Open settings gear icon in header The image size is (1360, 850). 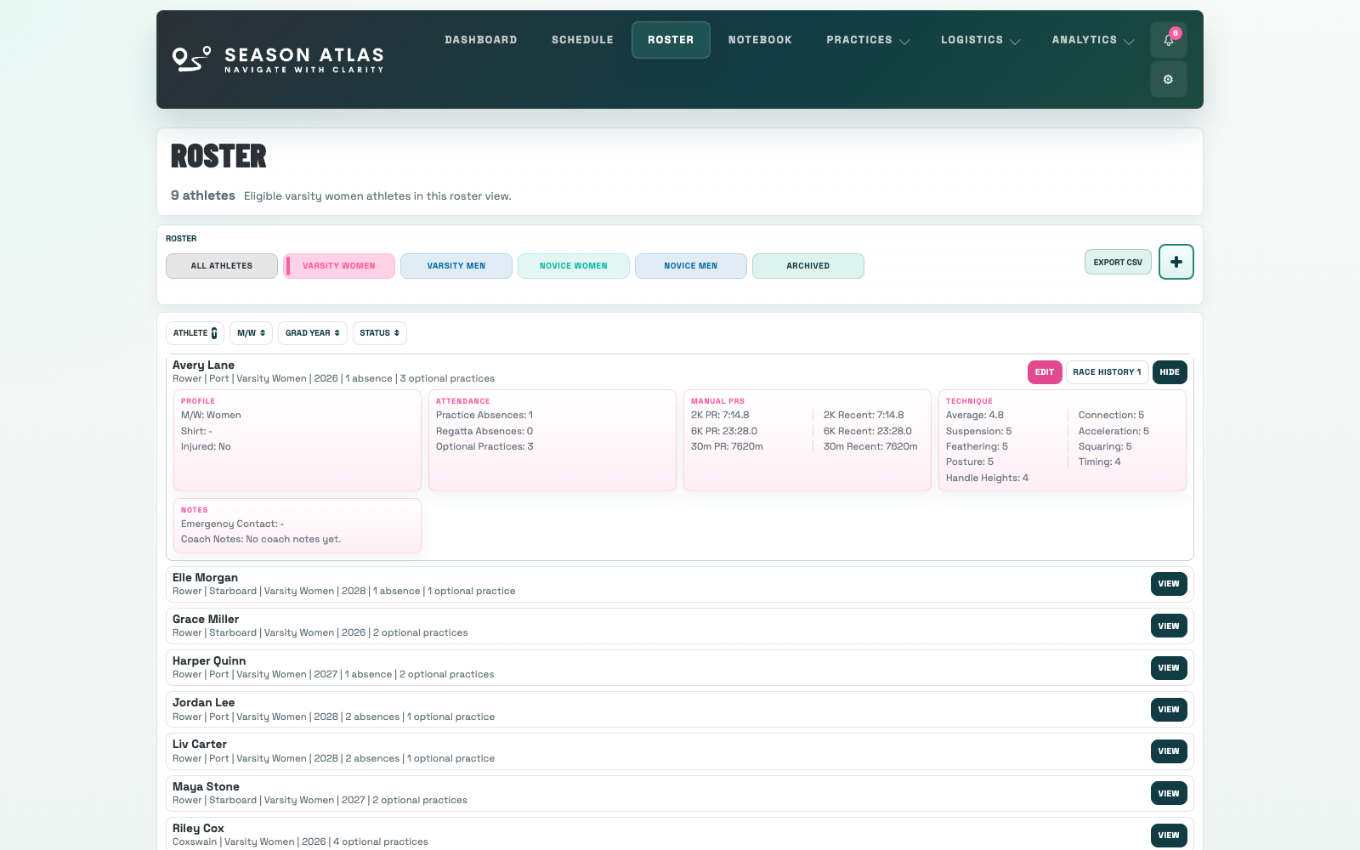point(1169,79)
